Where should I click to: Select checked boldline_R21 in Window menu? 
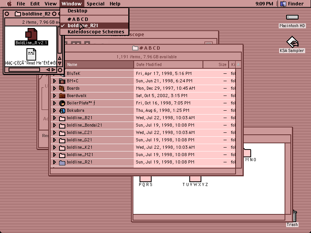tap(94, 26)
